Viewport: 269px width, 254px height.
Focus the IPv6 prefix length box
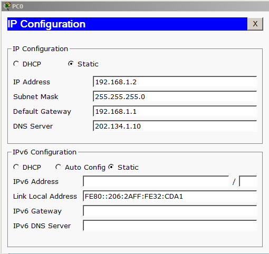(248, 181)
